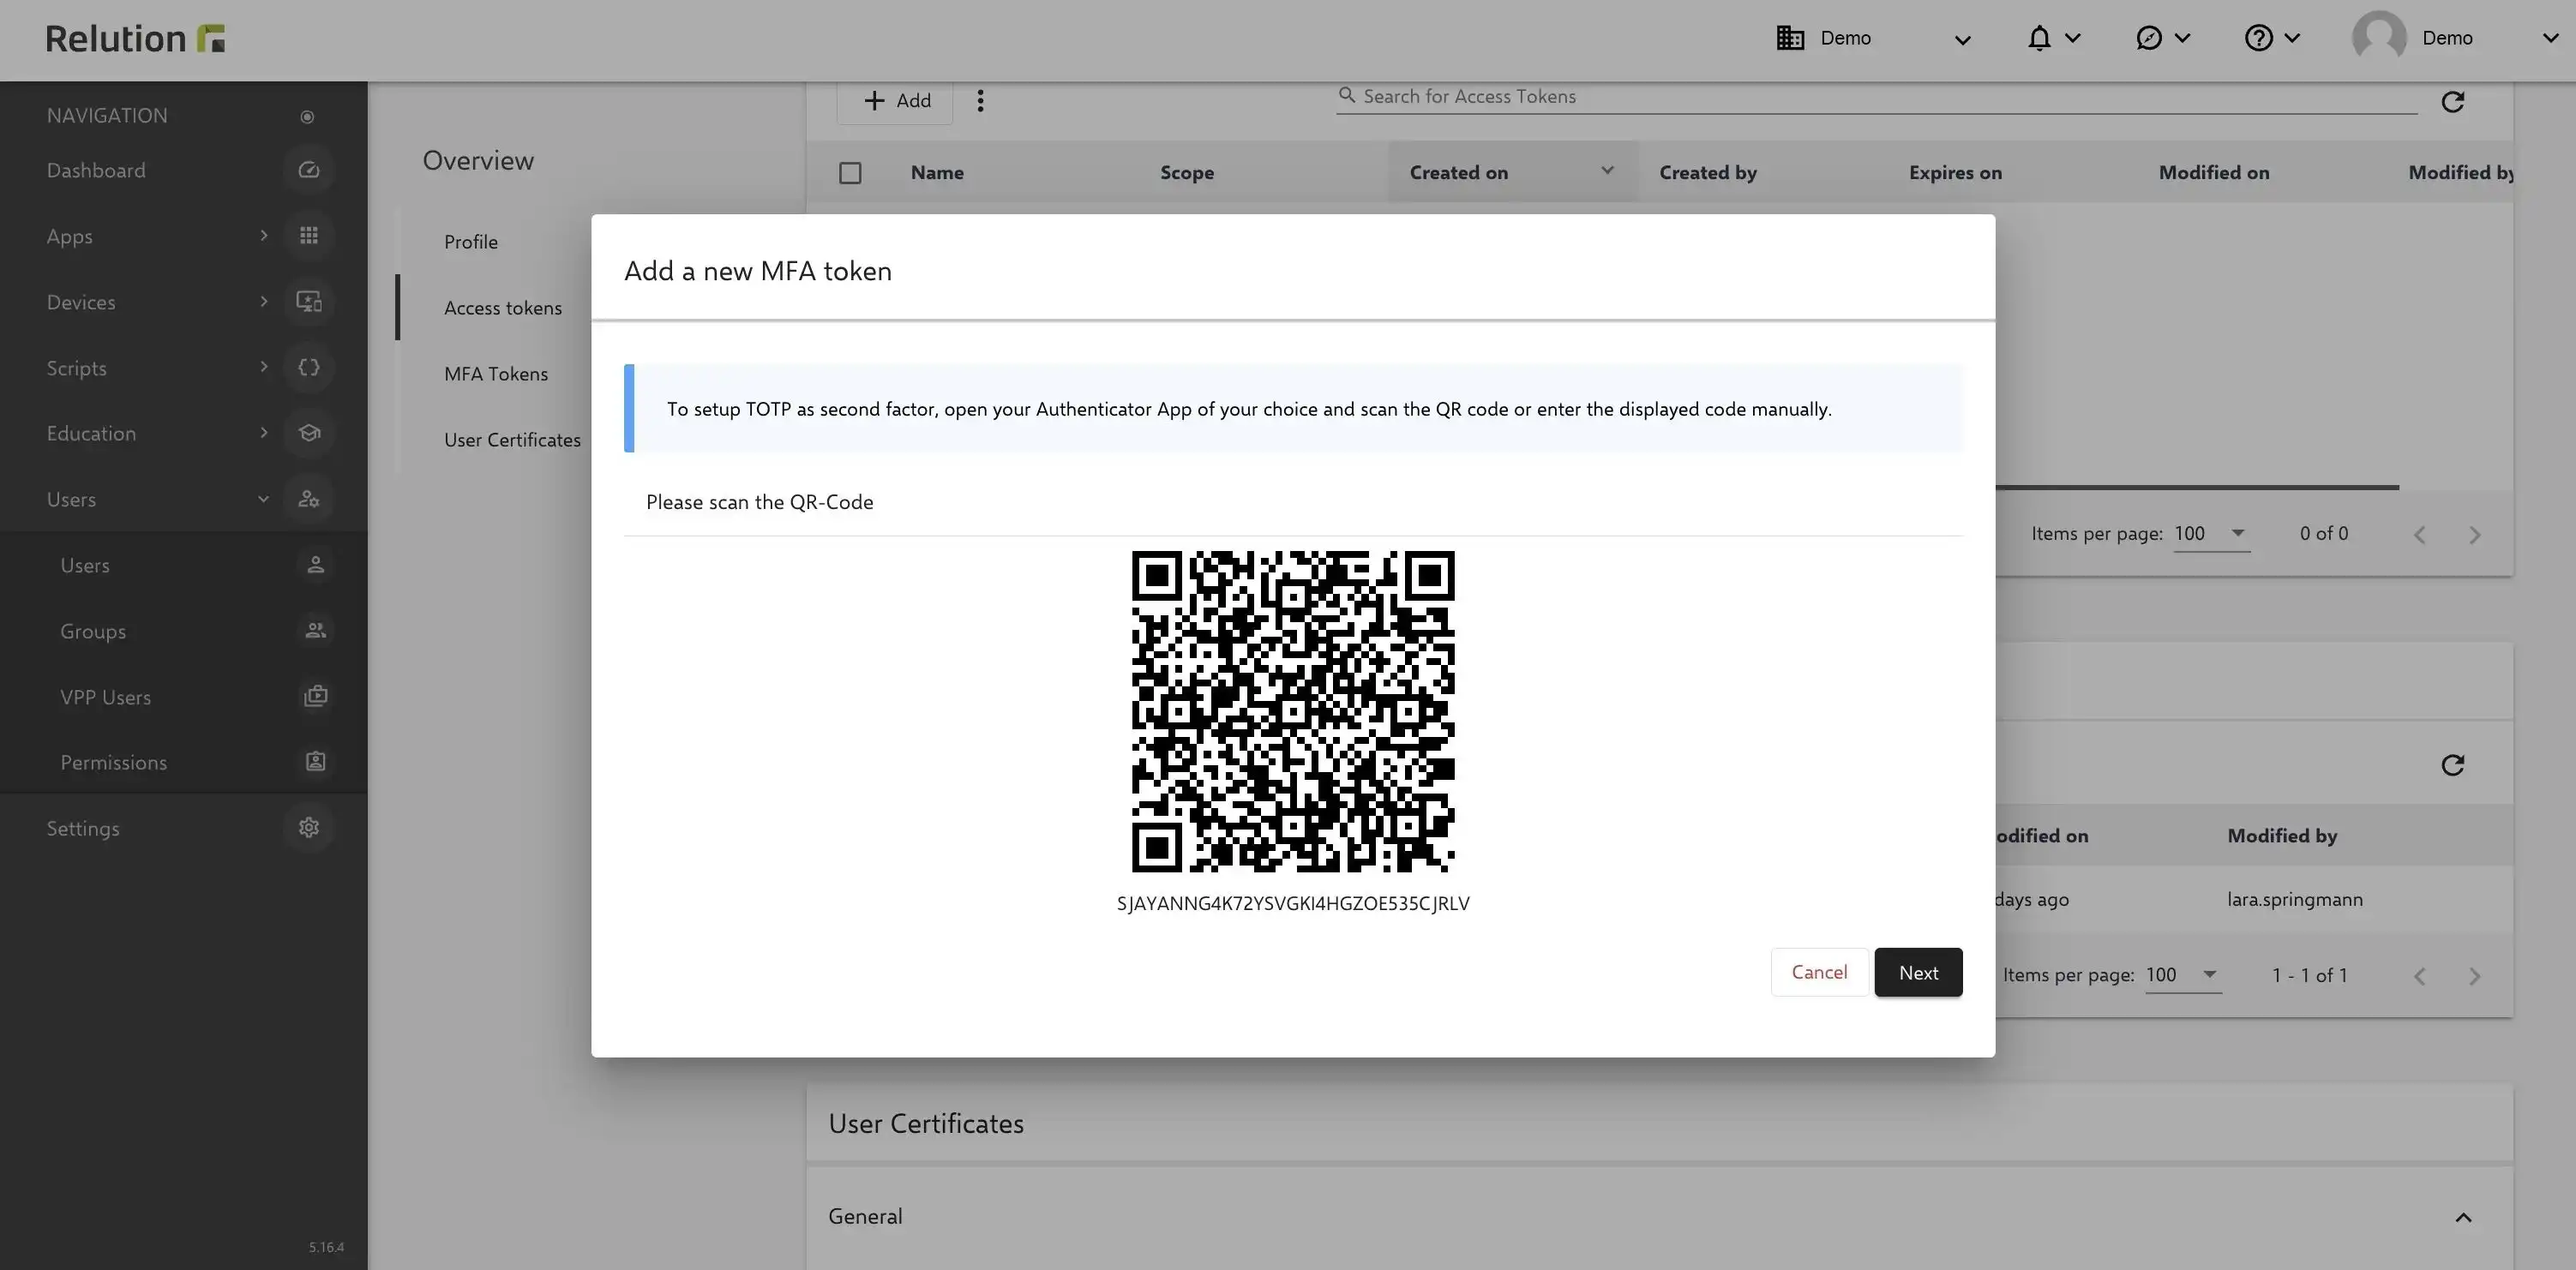Open the Dashboard gauge icon
2576x1270 pixels.
pos(308,170)
